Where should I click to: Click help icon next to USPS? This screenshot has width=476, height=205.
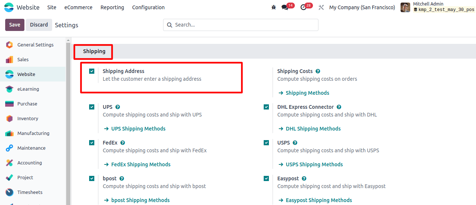295,143
